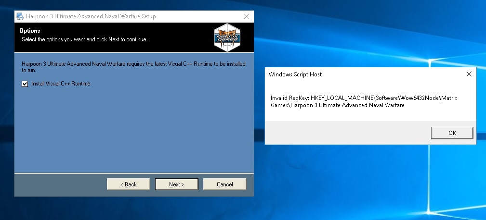
Task: Click the Invalid RegKey error message text
Action: tap(364, 101)
